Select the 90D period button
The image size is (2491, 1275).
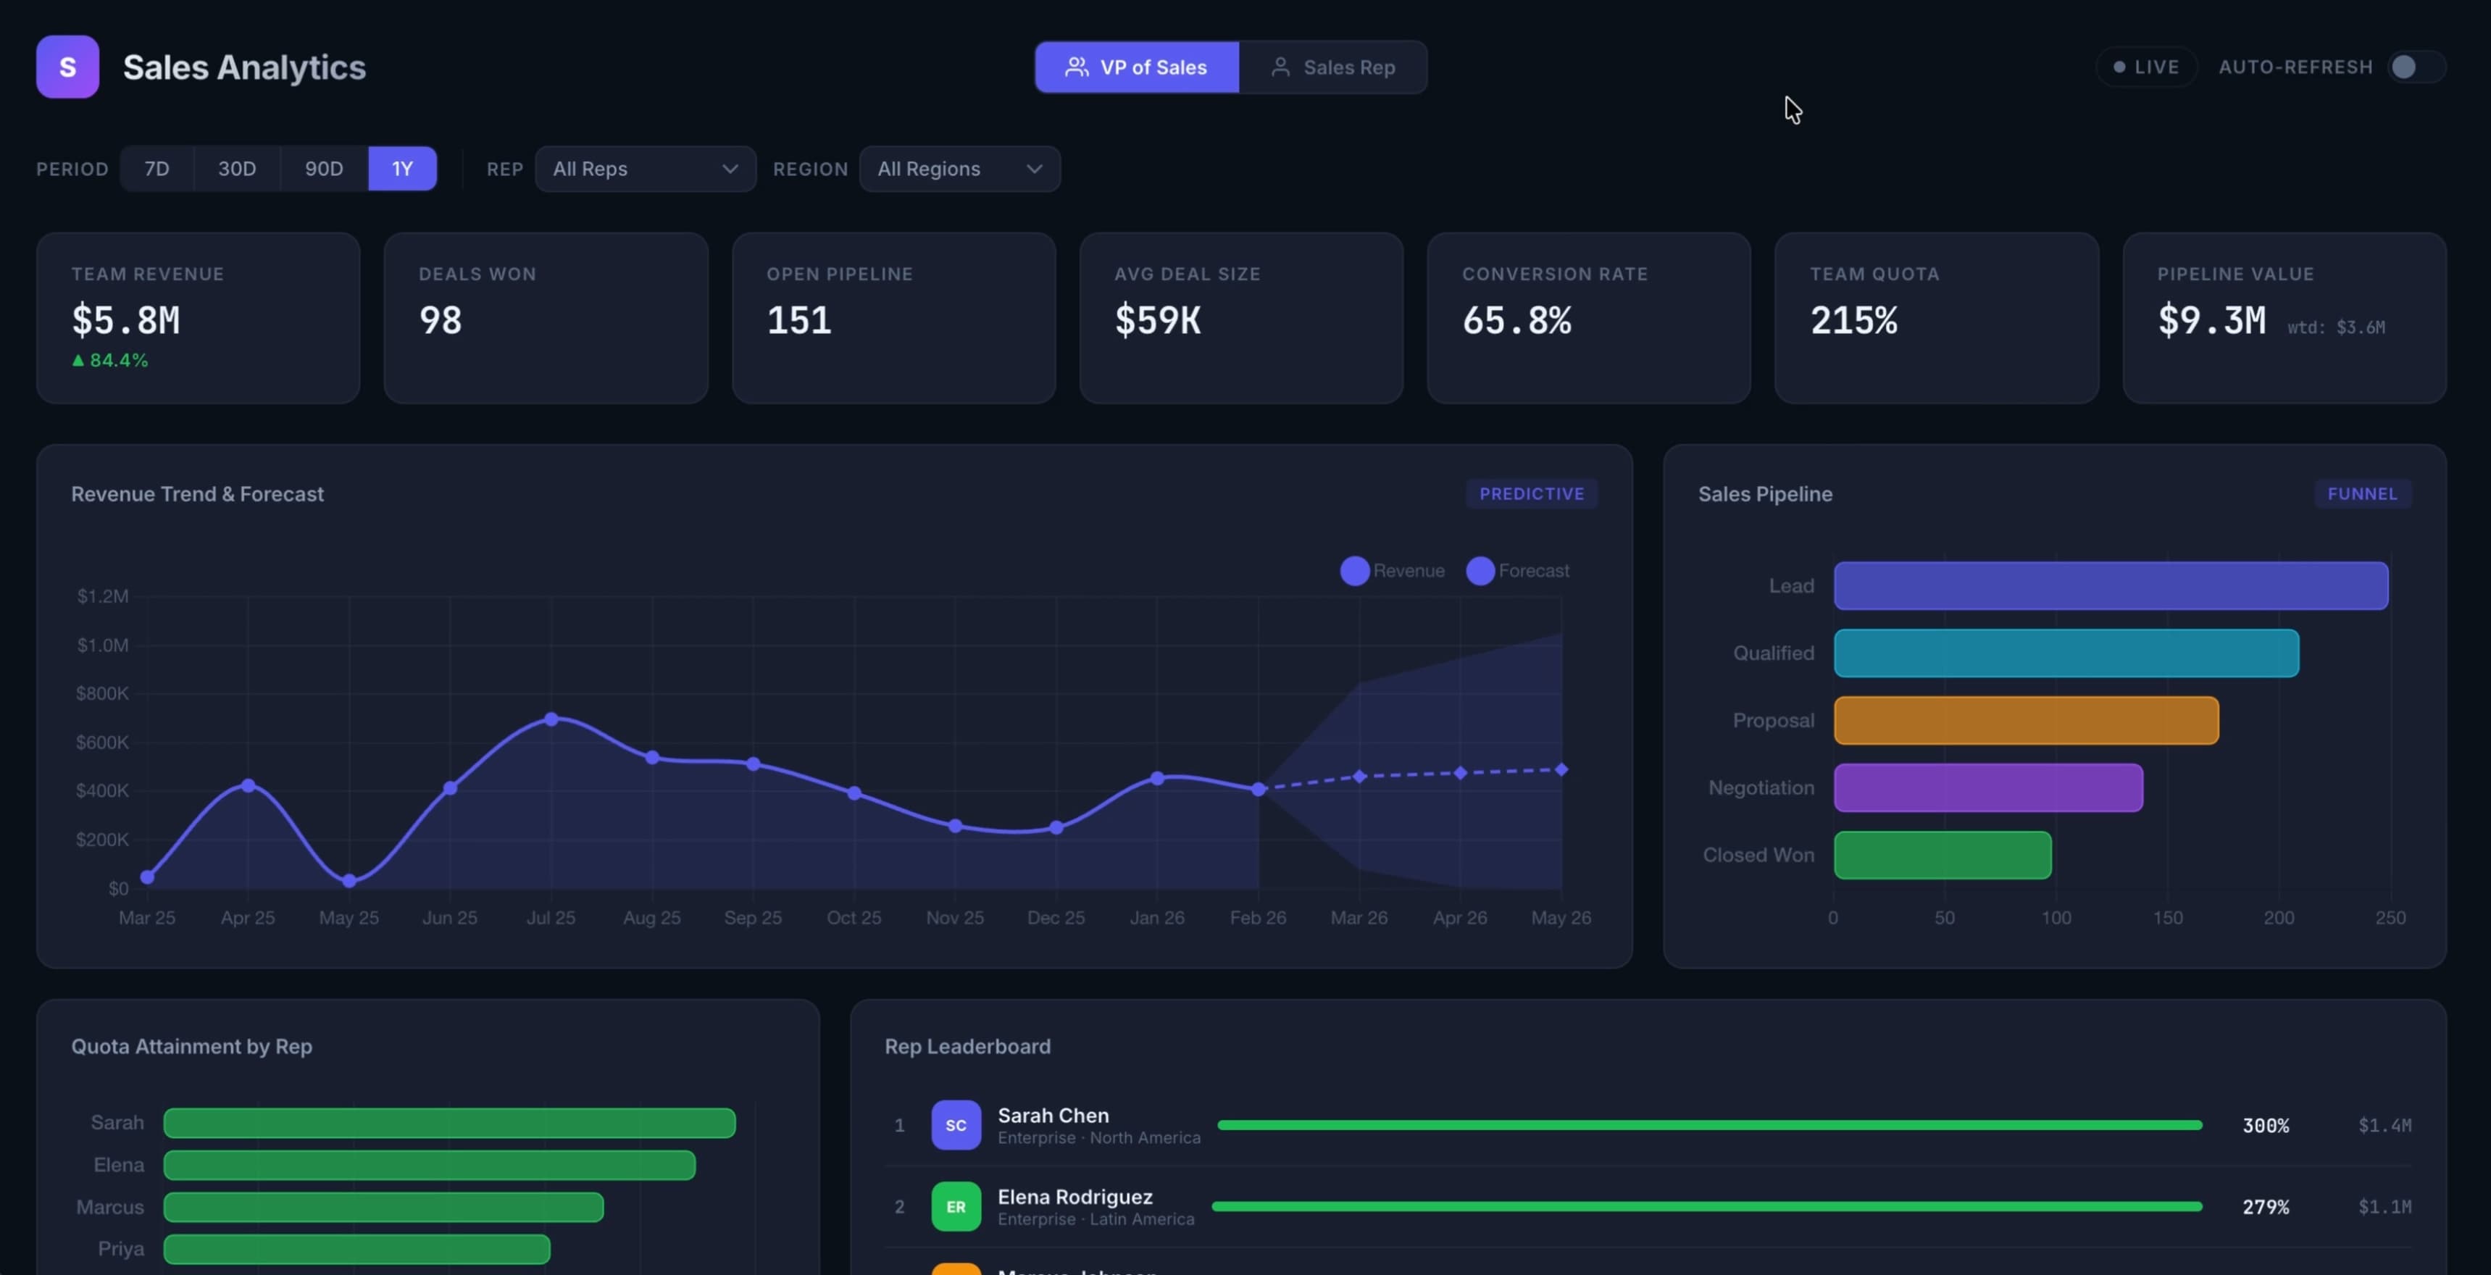pos(324,168)
